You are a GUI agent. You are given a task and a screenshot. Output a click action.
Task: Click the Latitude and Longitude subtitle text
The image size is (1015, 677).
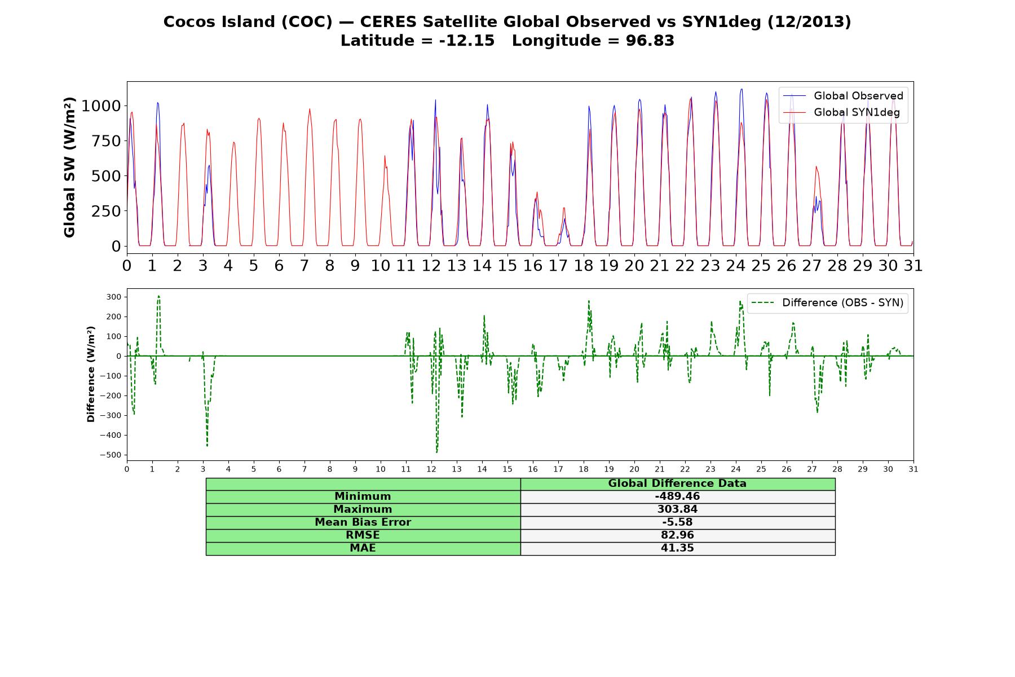coord(507,41)
